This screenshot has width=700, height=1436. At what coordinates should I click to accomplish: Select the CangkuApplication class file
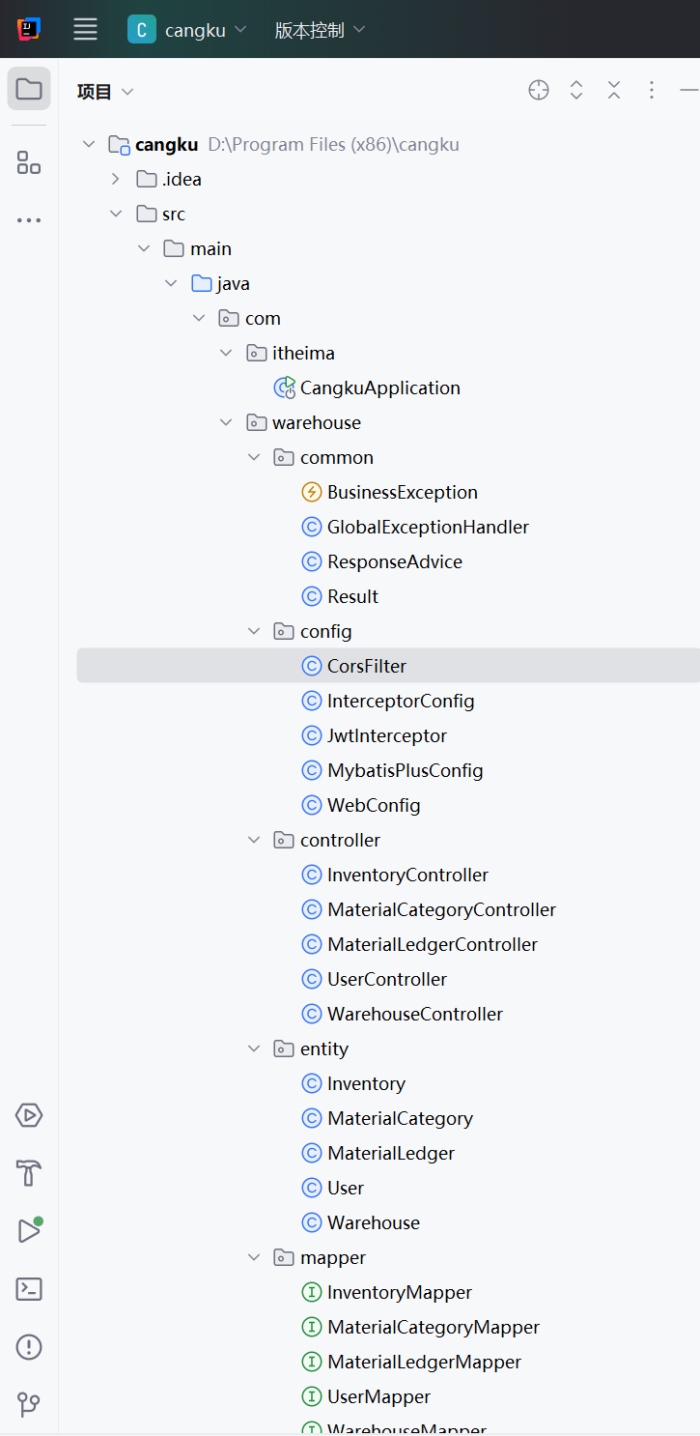379,388
